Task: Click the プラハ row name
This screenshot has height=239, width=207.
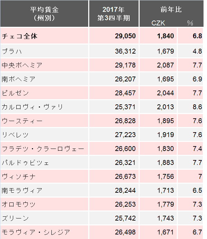Action: pyautogui.click(x=12, y=51)
